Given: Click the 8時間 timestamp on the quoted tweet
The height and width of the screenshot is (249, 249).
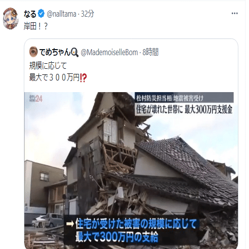Looking at the screenshot, I should tap(150, 52).
